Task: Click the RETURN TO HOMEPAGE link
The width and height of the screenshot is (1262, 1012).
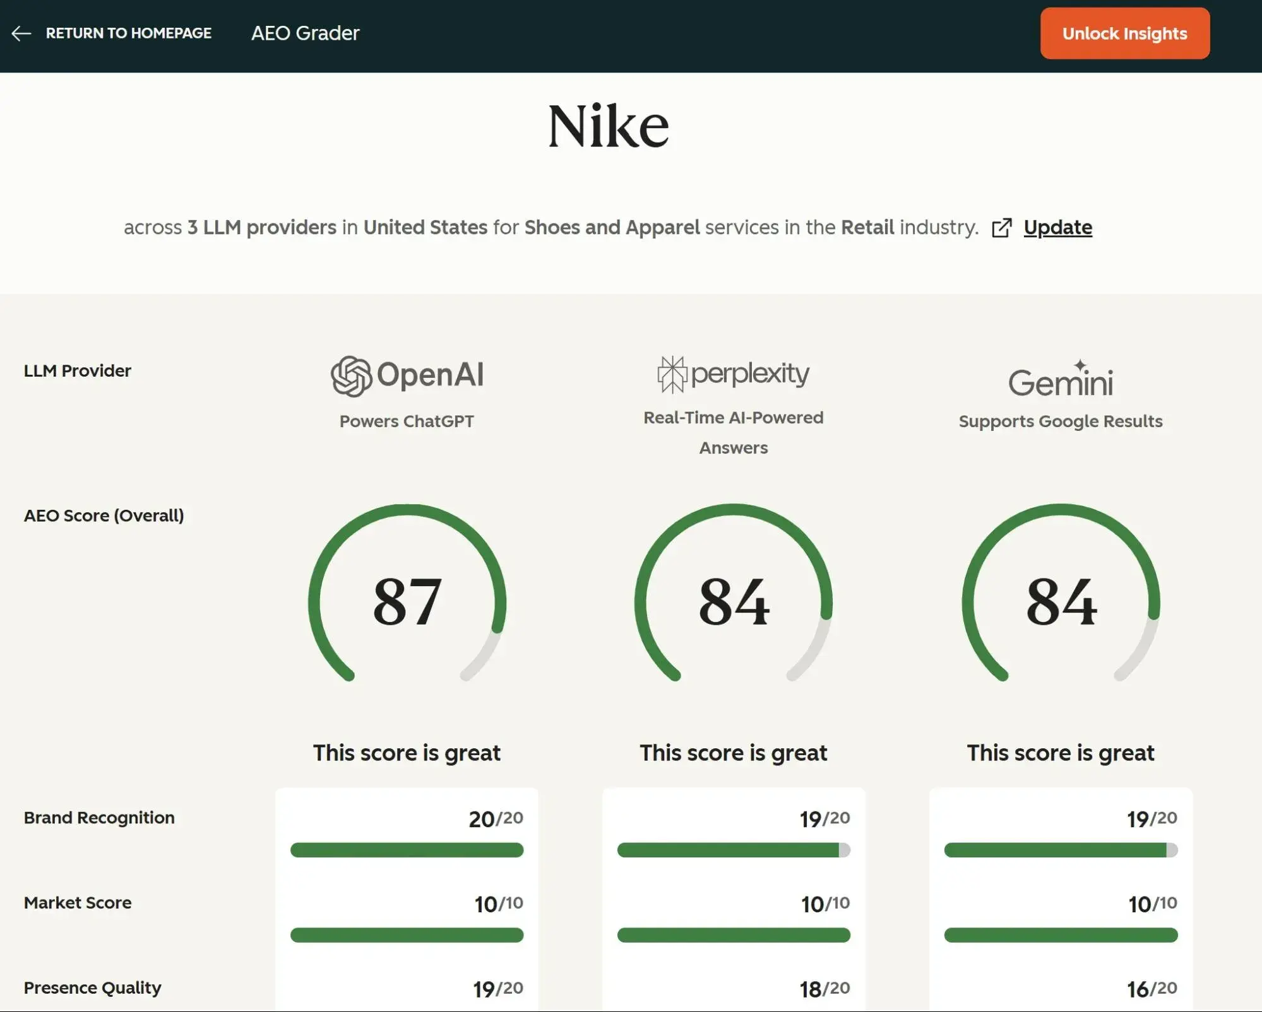Action: (x=128, y=33)
